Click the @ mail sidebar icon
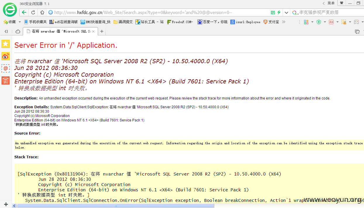The image size is (364, 208). pyautogui.click(x=6, y=68)
